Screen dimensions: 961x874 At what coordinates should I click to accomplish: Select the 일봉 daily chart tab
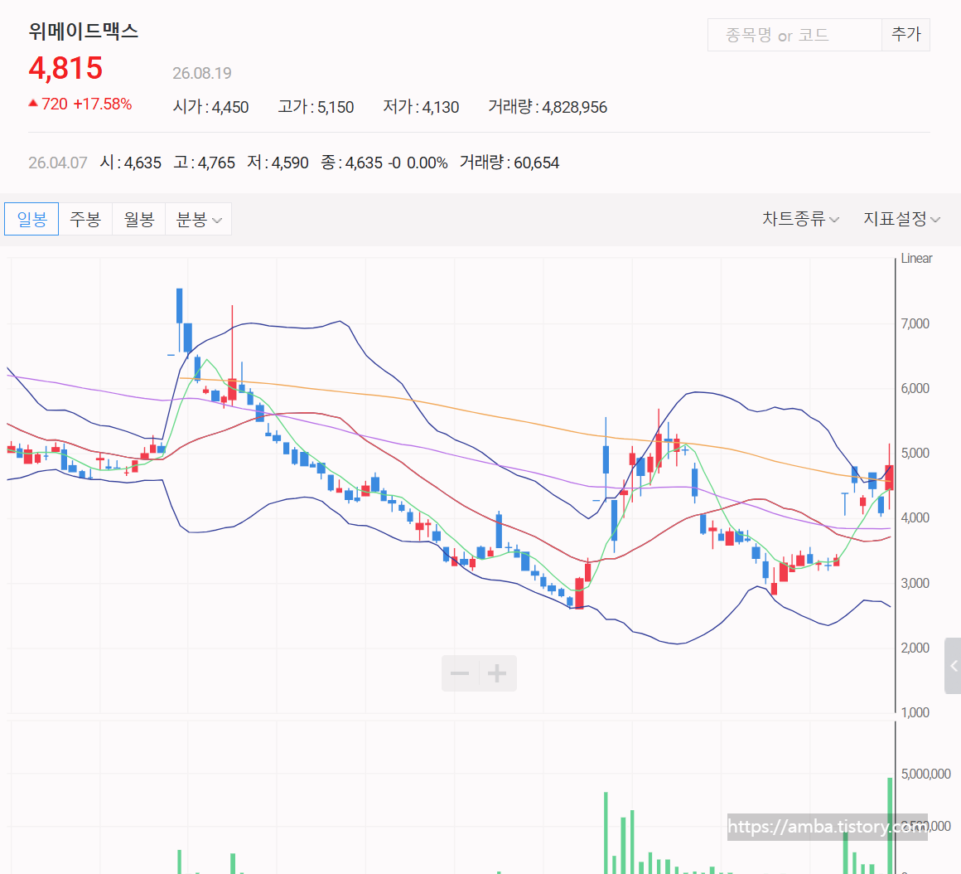[x=31, y=219]
